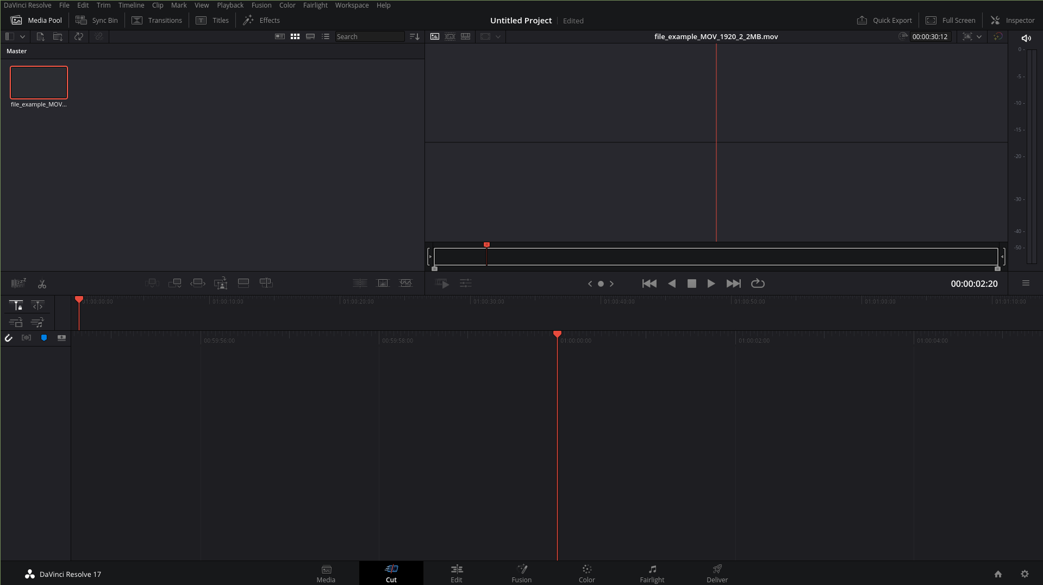The height and width of the screenshot is (585, 1043).
Task: Switch media pool to list view
Action: pos(326,36)
